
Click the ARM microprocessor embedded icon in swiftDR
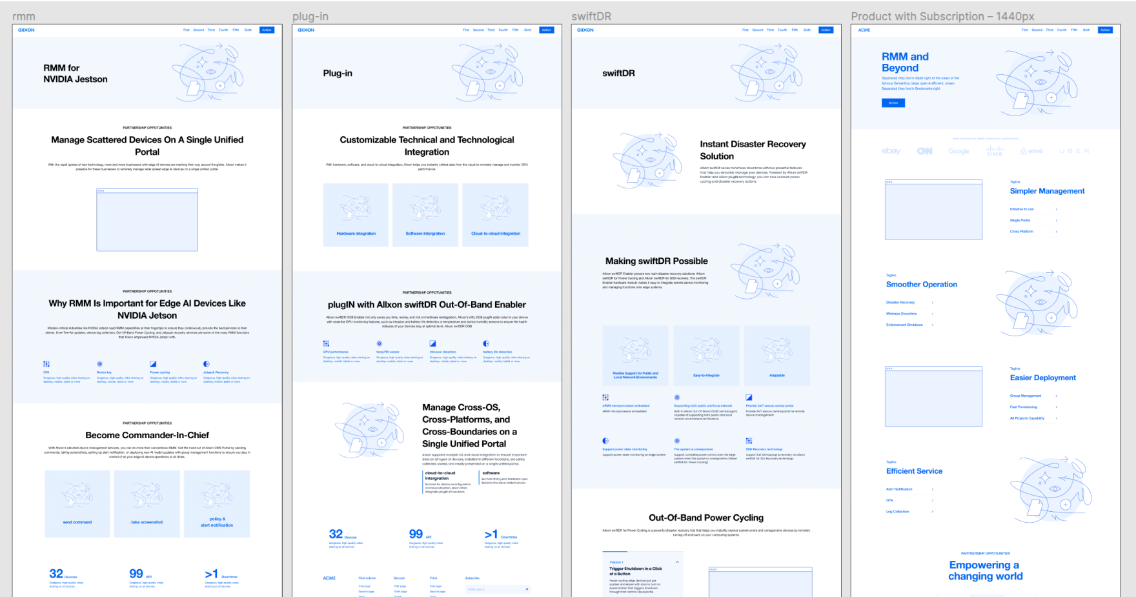tap(605, 398)
